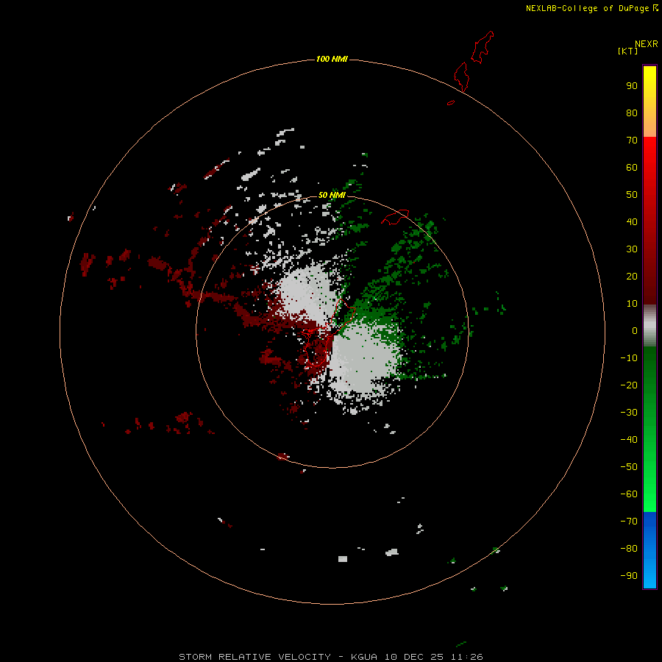
Task: Click the -30 value on the velocity scale
Action: coord(629,413)
